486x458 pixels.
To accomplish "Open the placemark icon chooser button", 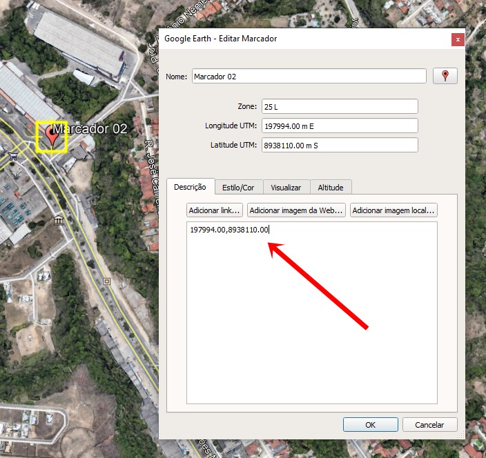I will coord(445,76).
